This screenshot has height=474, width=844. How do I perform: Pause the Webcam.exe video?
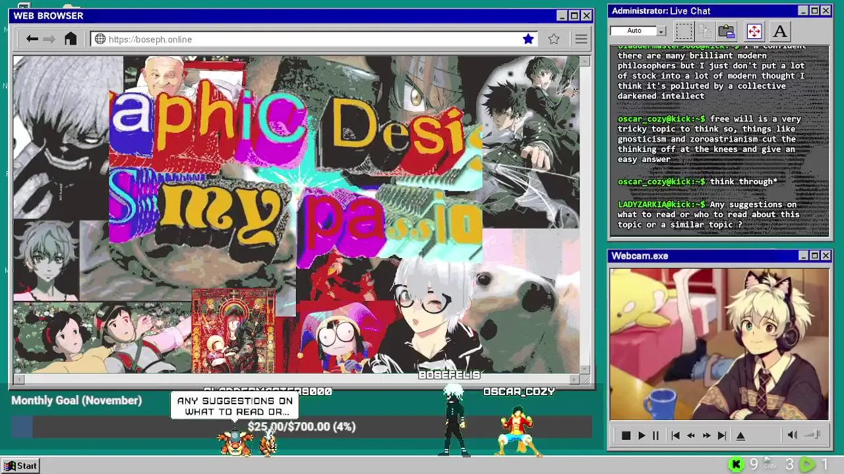(655, 435)
